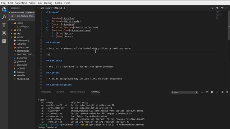Open the Help menu
230x129 pixels.
pyautogui.click(x=67, y=3)
